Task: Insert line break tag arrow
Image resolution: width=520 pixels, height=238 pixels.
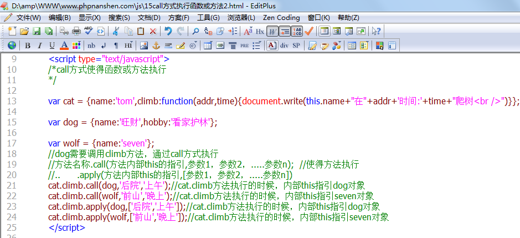Action: [x=104, y=45]
